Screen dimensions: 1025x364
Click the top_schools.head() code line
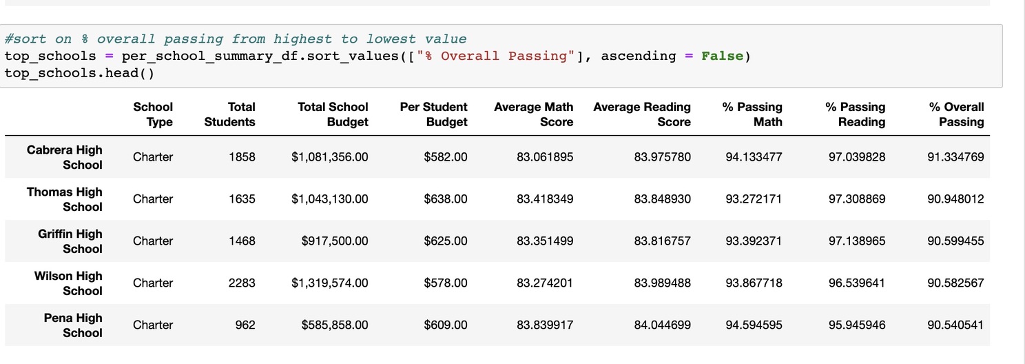tap(79, 72)
